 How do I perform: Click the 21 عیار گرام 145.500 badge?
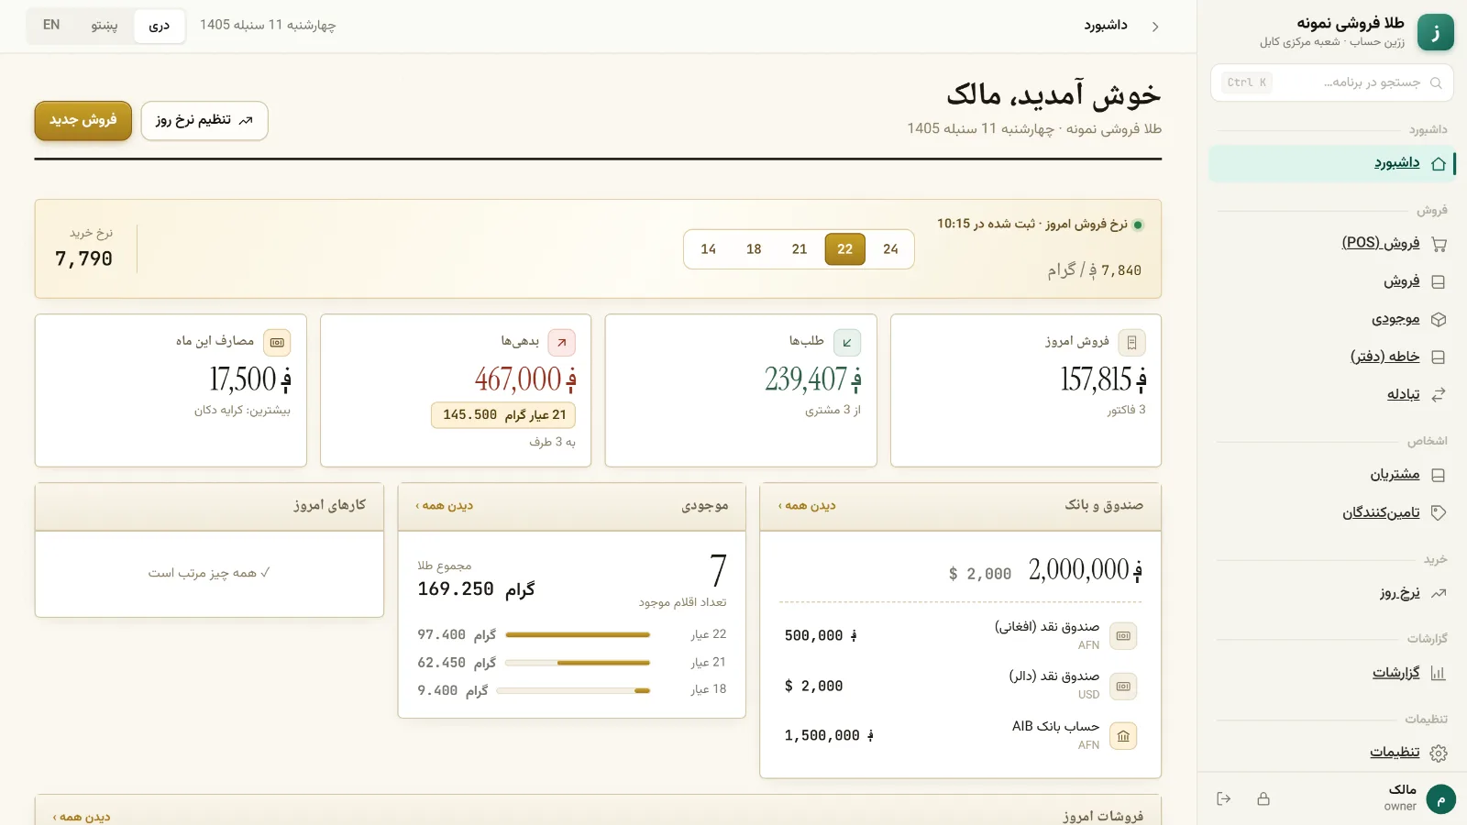[503, 415]
